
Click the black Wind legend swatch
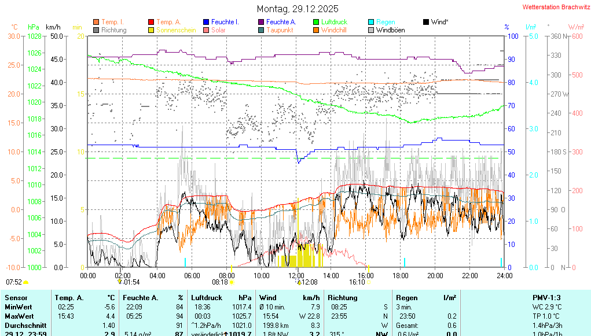pyautogui.click(x=426, y=22)
